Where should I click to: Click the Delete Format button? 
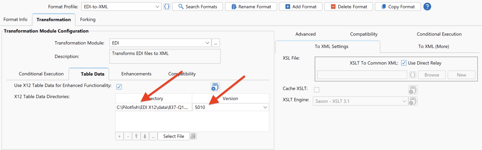point(349,6)
